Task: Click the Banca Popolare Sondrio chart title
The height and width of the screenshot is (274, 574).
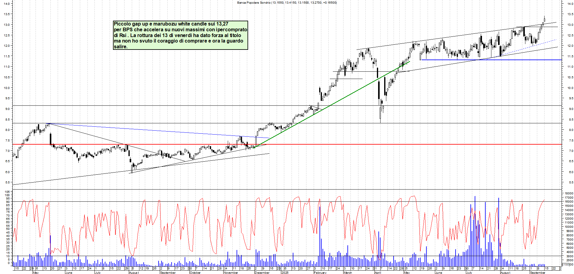Action: (x=287, y=3)
